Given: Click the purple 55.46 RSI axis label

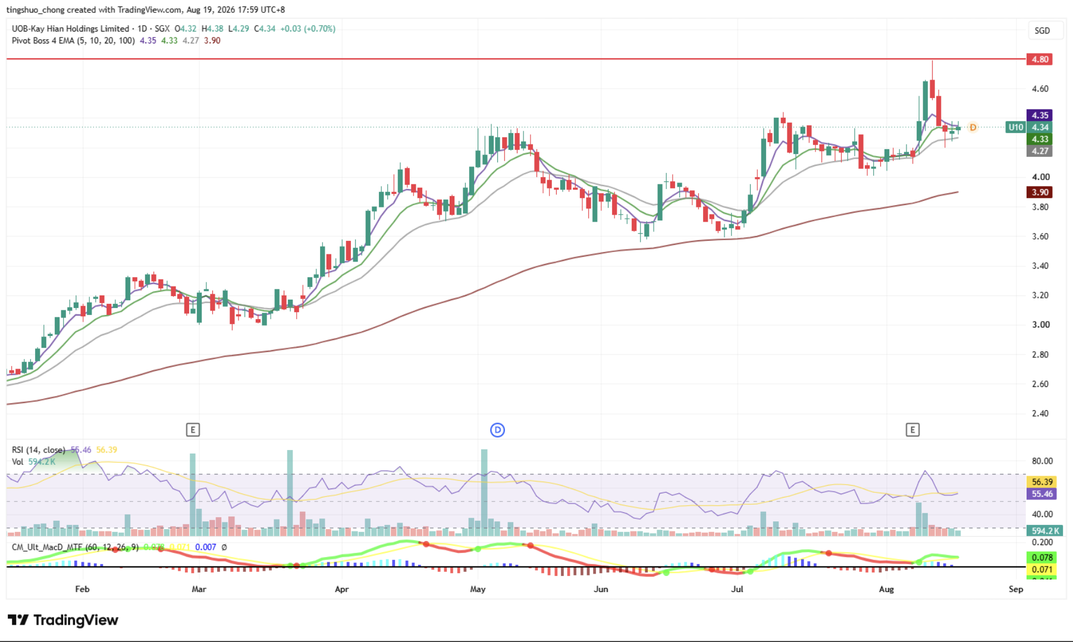Looking at the screenshot, I should [1042, 494].
